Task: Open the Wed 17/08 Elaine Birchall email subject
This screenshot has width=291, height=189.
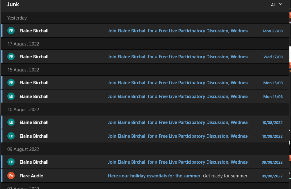Action: (x=178, y=57)
